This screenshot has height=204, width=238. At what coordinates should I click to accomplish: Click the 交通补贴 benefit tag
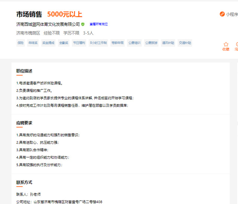[x=185, y=43]
